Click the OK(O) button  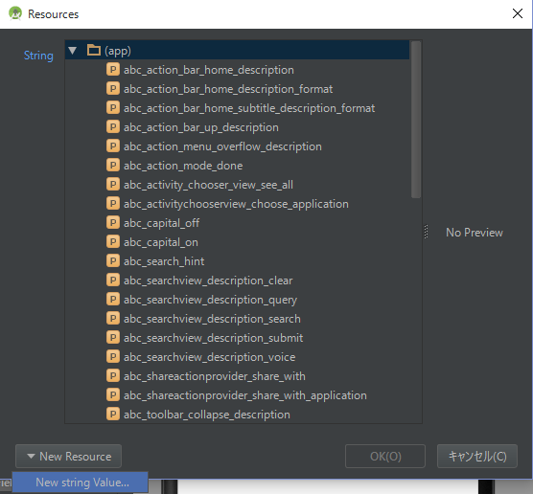385,457
